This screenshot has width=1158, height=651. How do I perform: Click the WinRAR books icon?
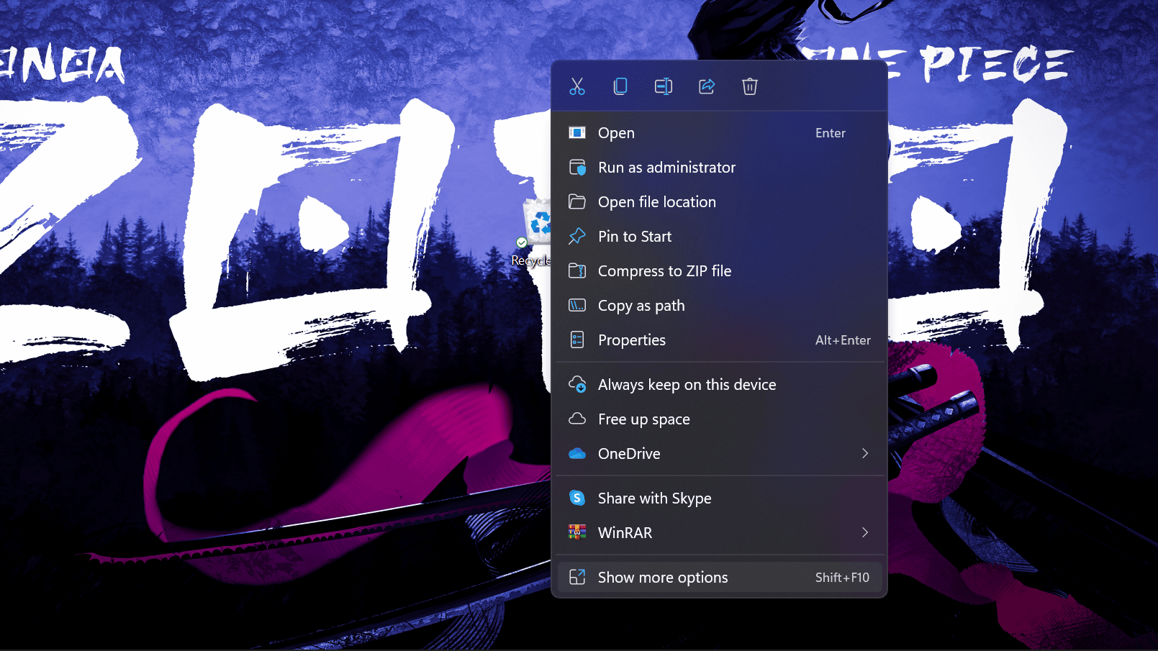(x=577, y=532)
